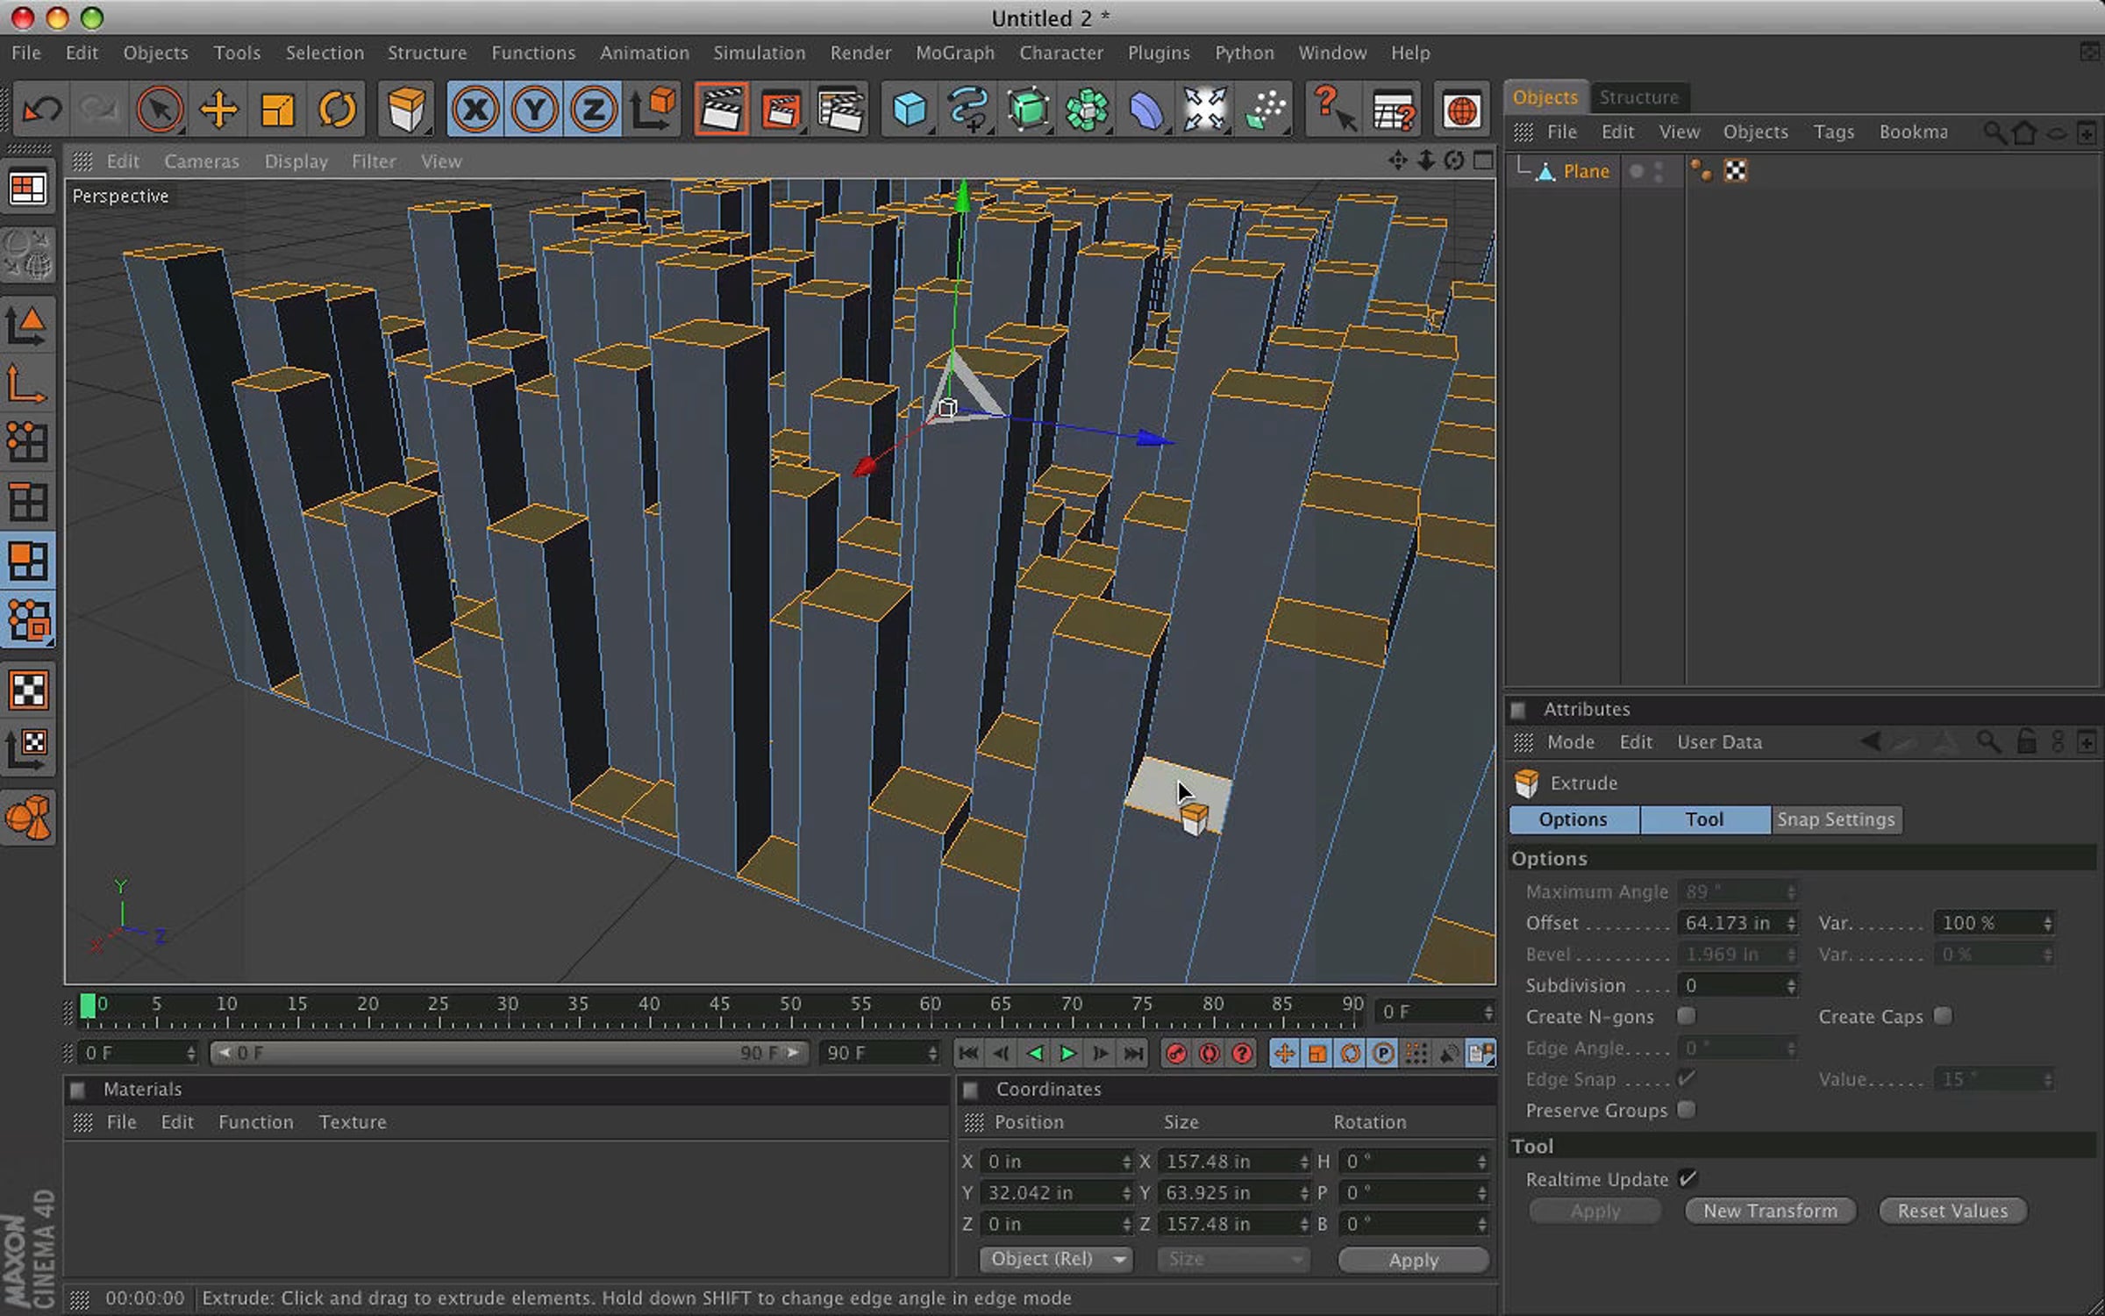
Task: Add a Cube primitive object
Action: (x=909, y=111)
